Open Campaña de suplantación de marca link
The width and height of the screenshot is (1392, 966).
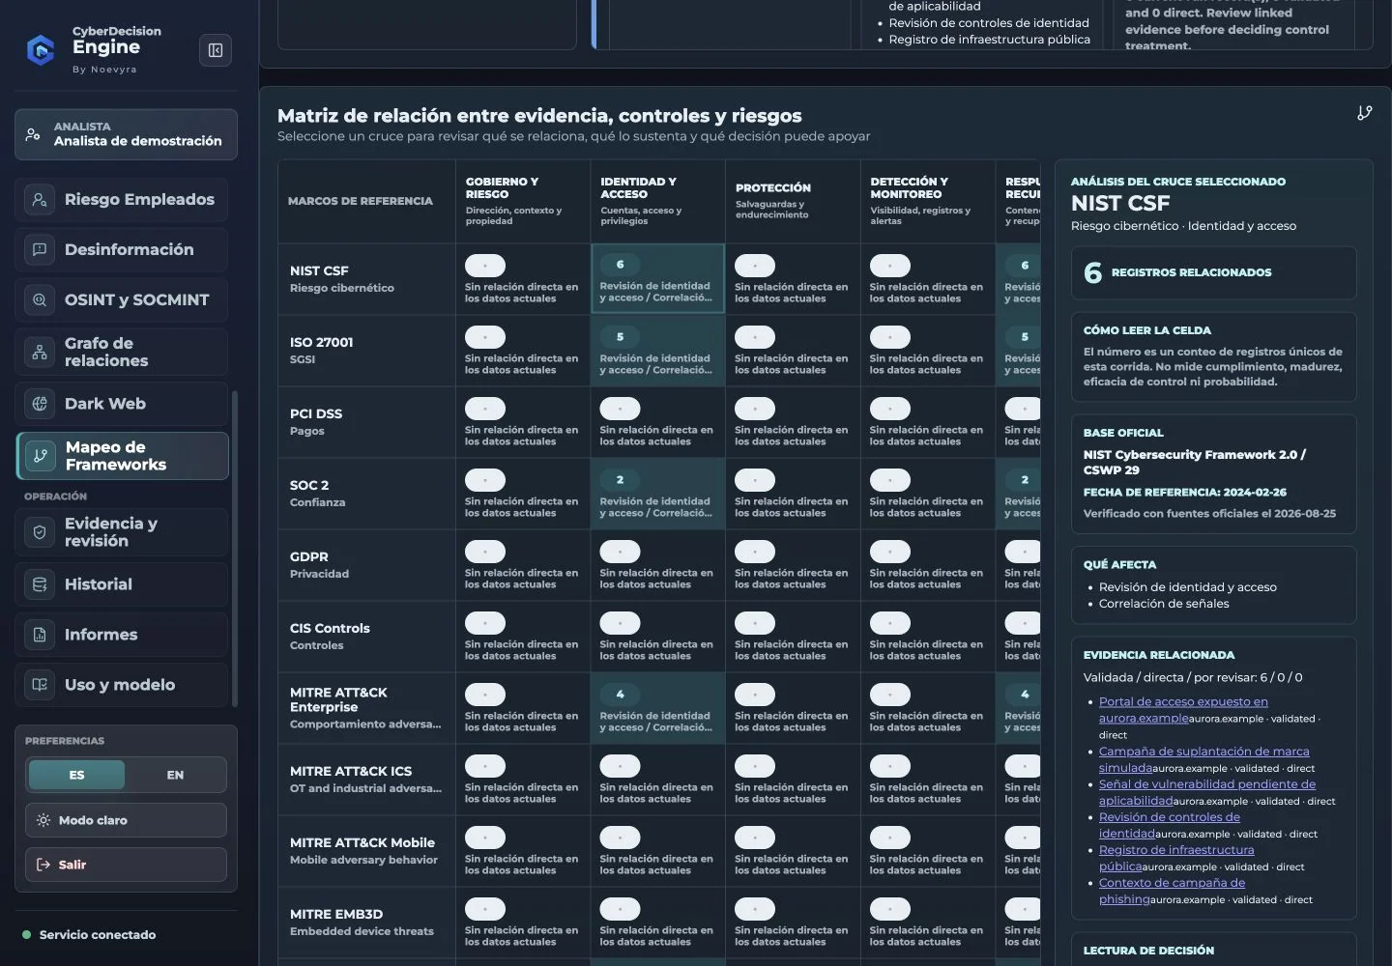click(x=1203, y=759)
